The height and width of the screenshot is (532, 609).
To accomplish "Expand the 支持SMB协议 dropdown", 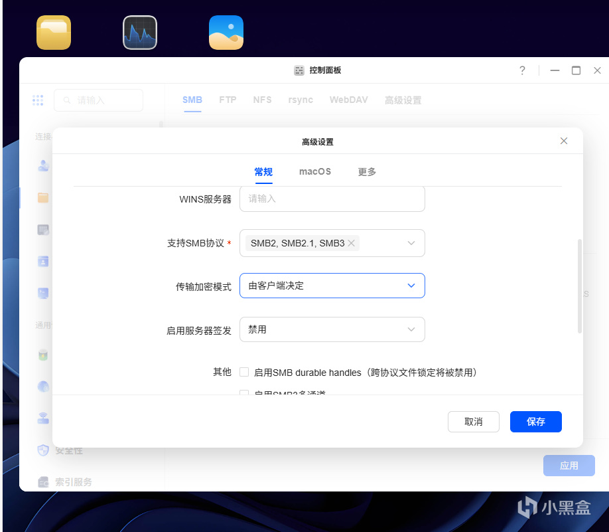I will pyautogui.click(x=411, y=243).
